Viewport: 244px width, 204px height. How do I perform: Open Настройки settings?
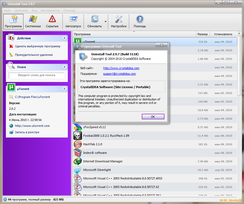pyautogui.click(x=119, y=22)
